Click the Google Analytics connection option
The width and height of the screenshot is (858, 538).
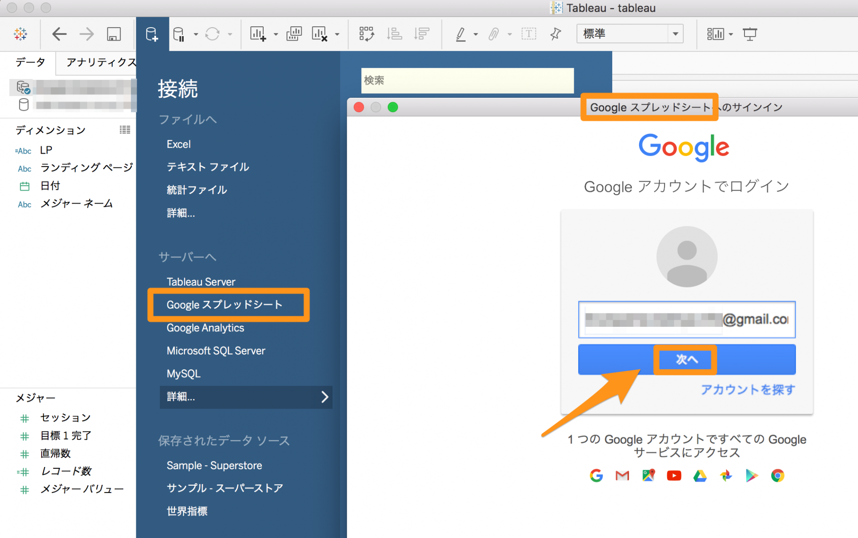[x=205, y=327]
